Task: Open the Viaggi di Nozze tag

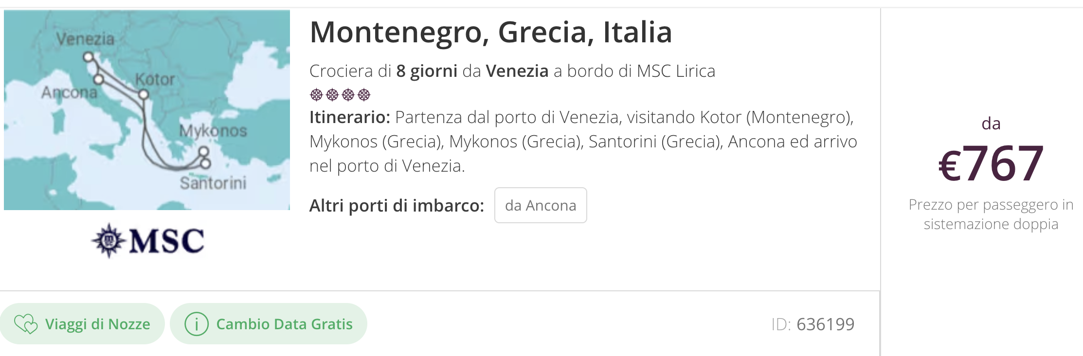Action: click(82, 324)
